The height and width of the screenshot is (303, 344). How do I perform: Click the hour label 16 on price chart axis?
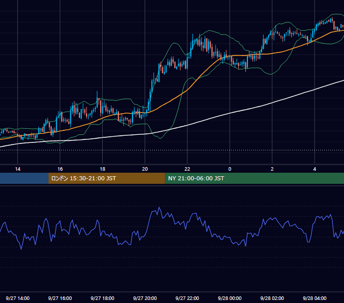[x=60, y=169]
